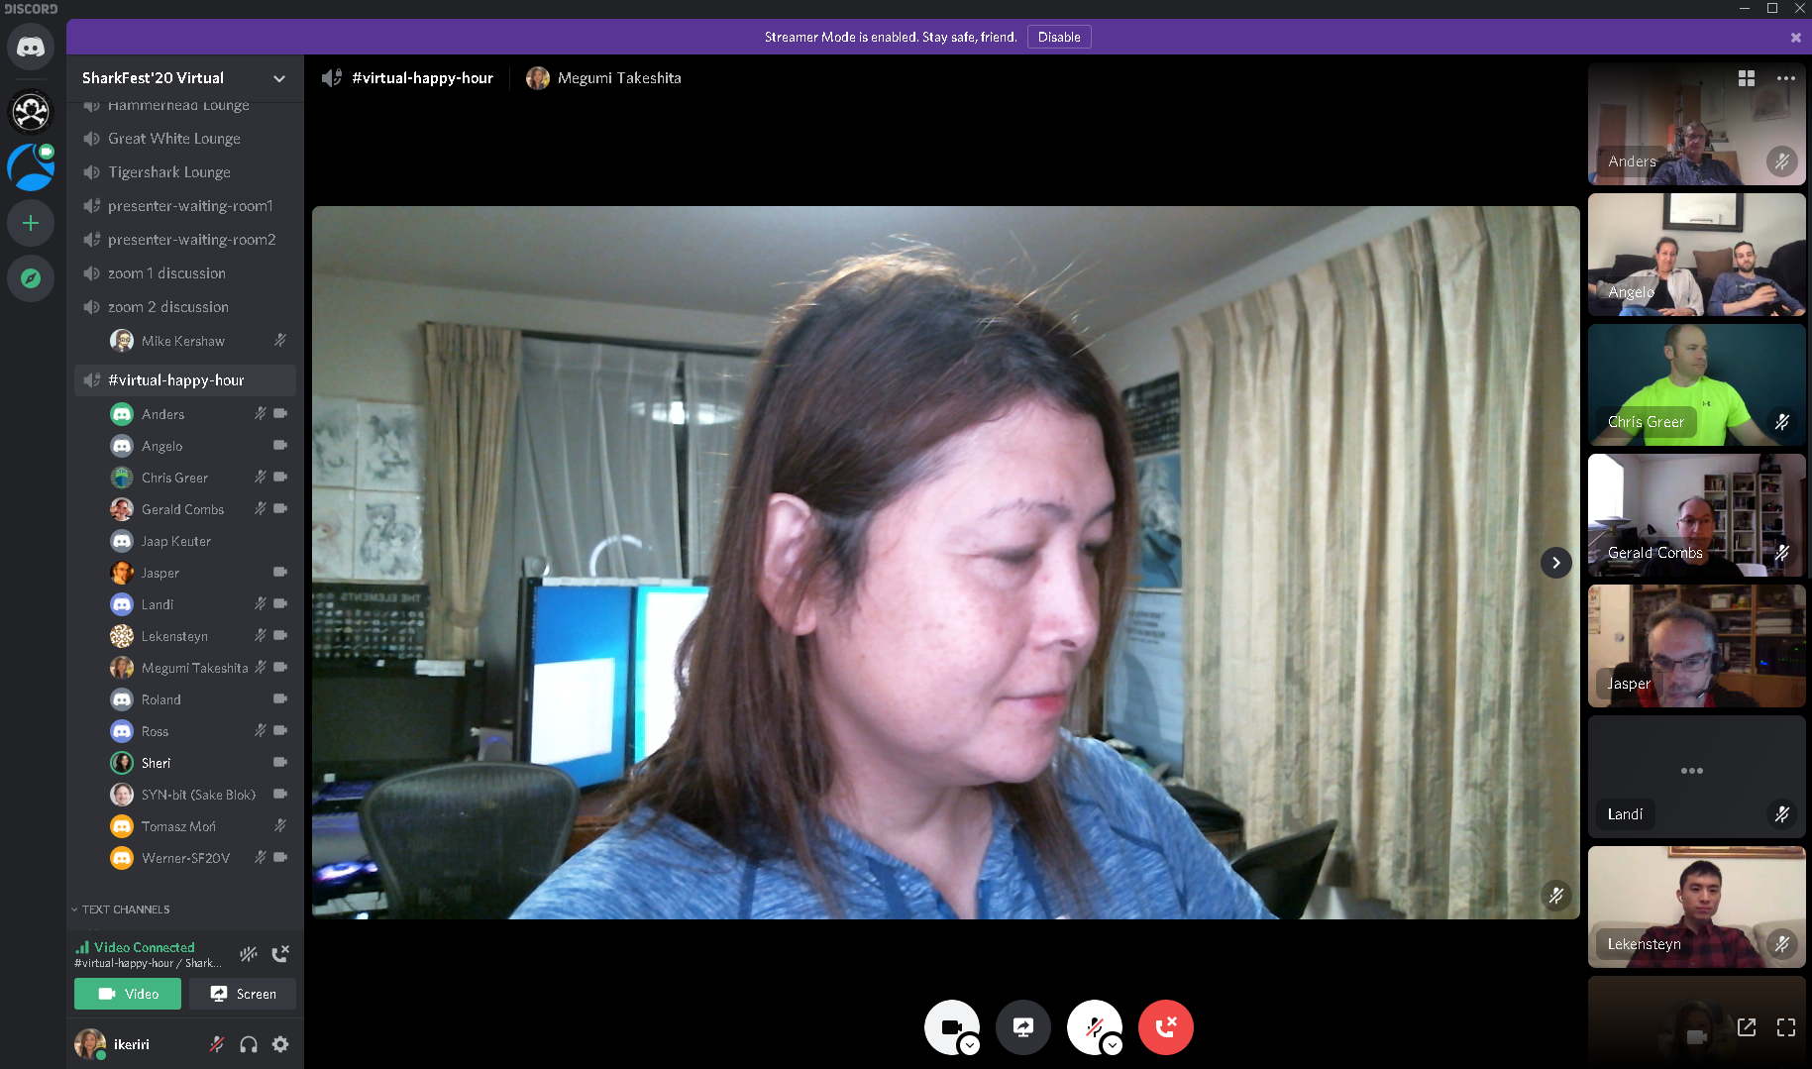Join presenter-waiting-room2 channel

[185, 240]
